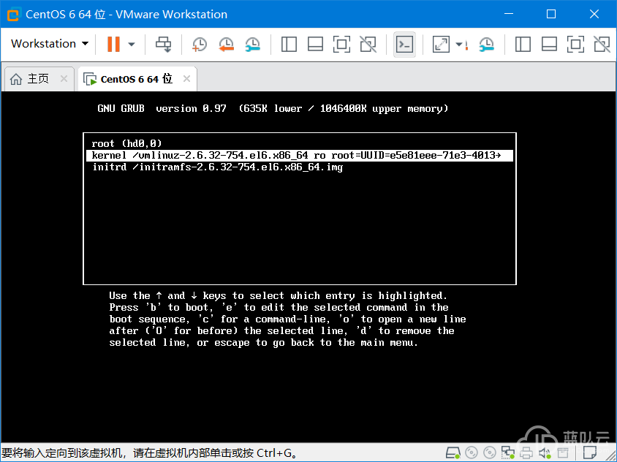The width and height of the screenshot is (617, 462).
Task: Click the CD/DVD icon beside the network adapter
Action: tap(490, 453)
